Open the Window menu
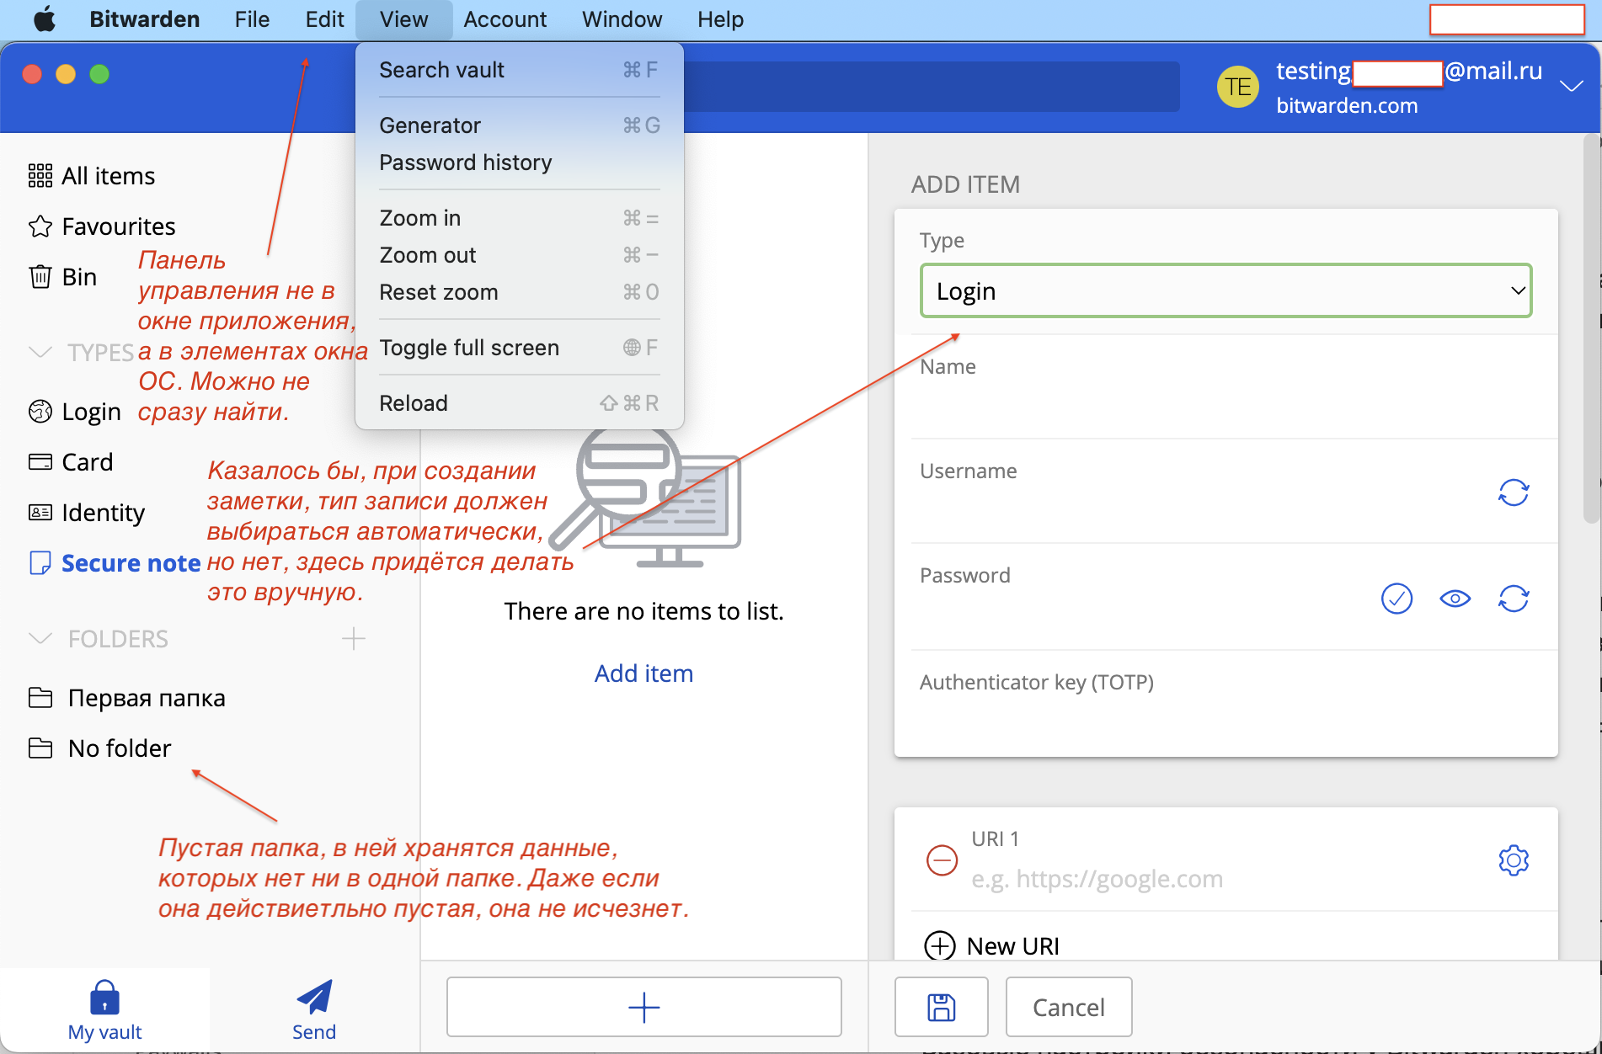The height and width of the screenshot is (1054, 1602). pos(622,19)
